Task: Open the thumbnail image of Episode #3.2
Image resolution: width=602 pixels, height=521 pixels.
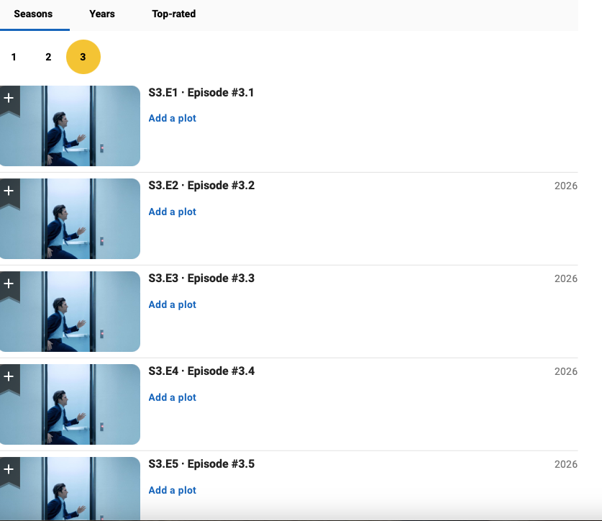Action: tap(70, 219)
